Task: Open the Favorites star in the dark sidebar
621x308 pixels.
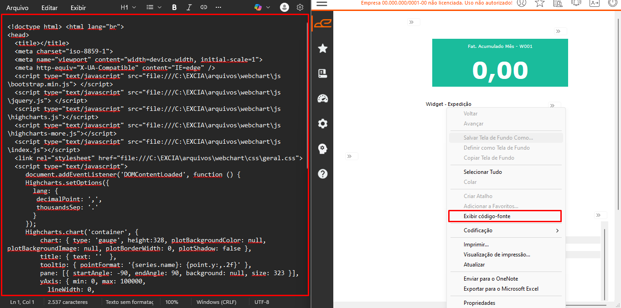Action: (323, 48)
